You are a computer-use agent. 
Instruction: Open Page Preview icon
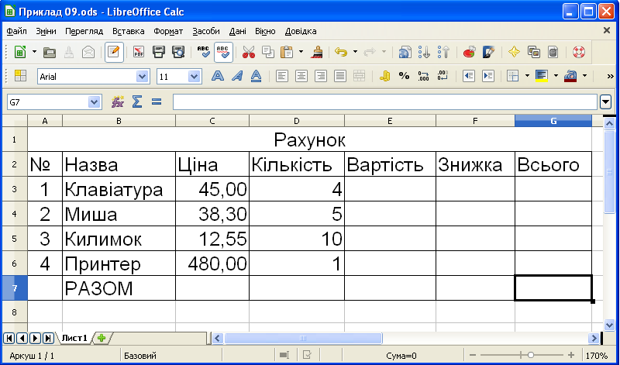point(178,52)
